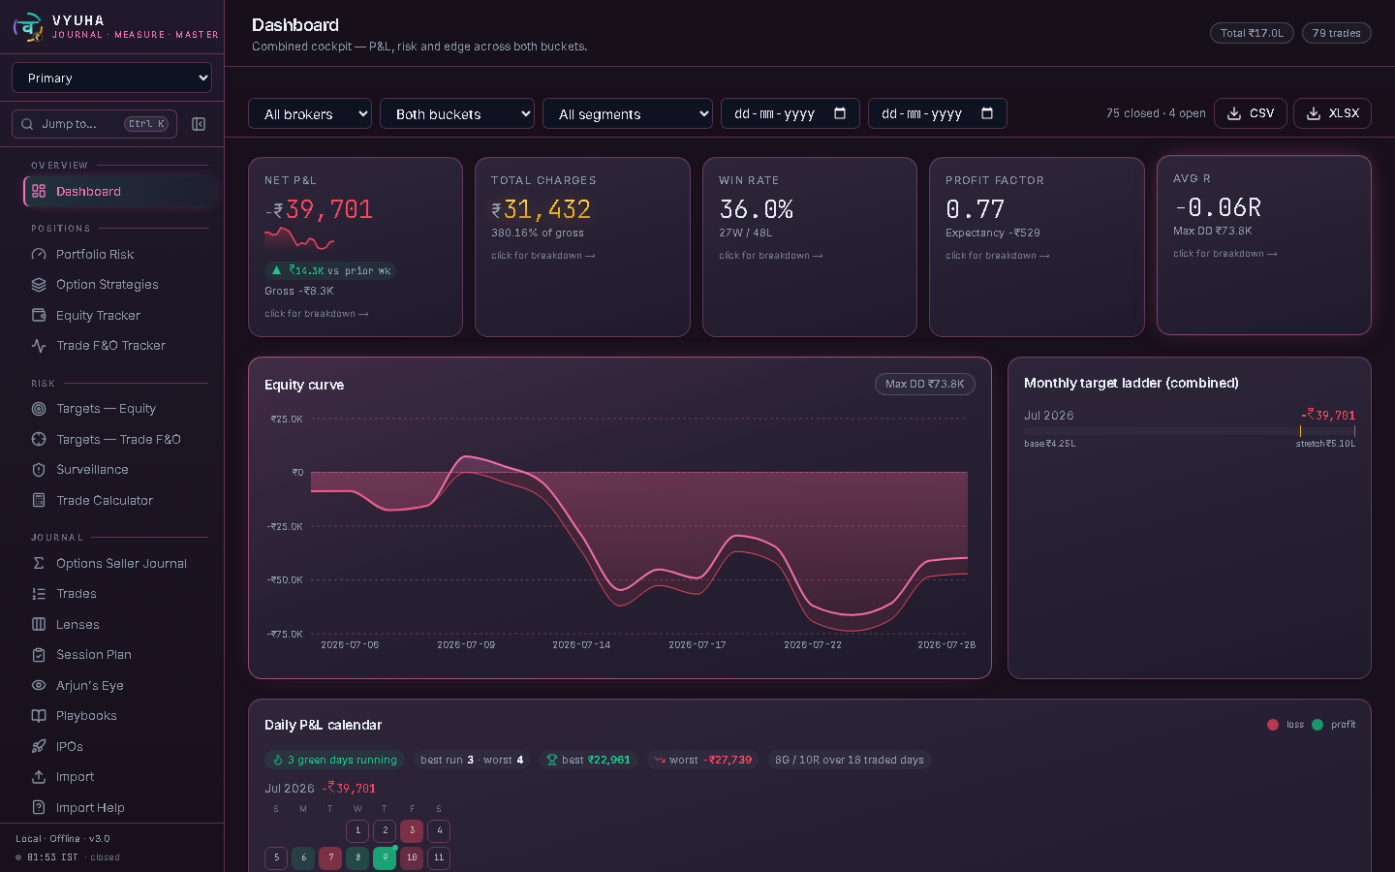Click the Arjun's Eye icon
The image size is (1395, 872).
click(39, 685)
